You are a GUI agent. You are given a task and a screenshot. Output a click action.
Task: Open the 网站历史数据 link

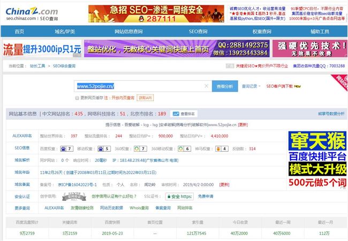pos(111,208)
